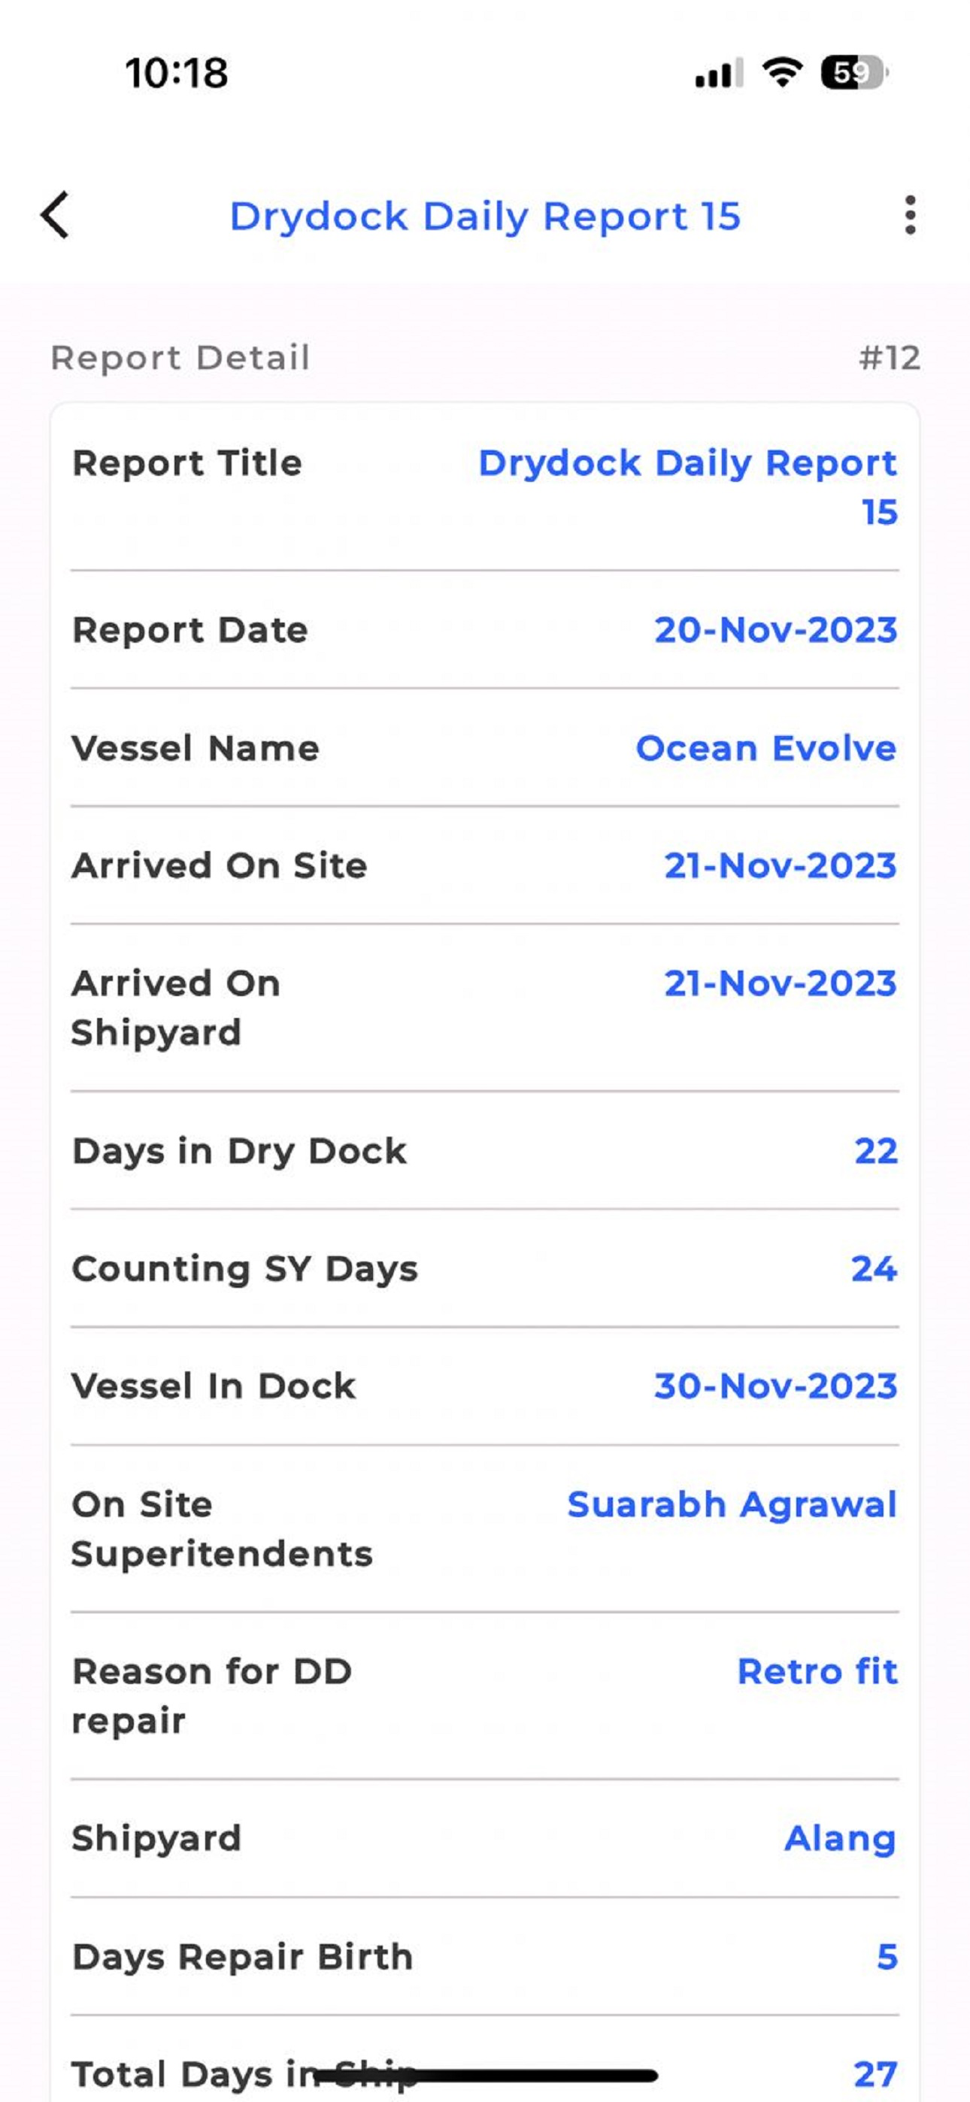Tap the back arrow icon
Screen dimensions: 970x2102
pos(55,216)
